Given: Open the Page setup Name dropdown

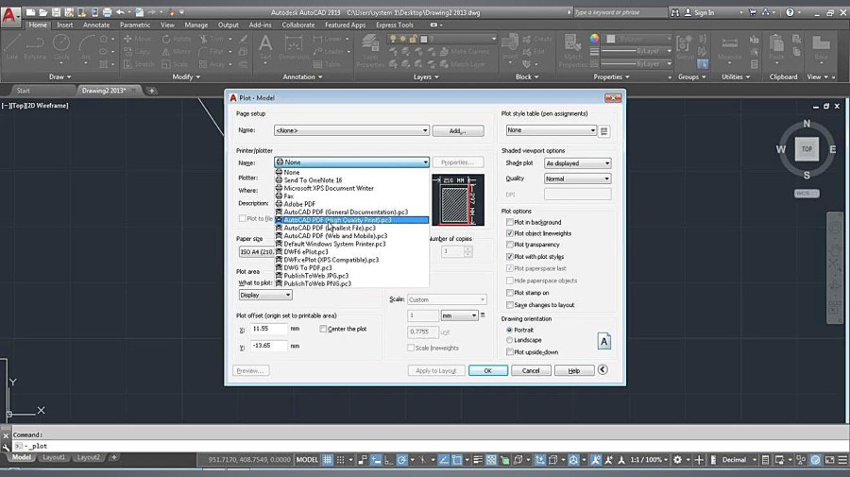Looking at the screenshot, I should (x=351, y=130).
